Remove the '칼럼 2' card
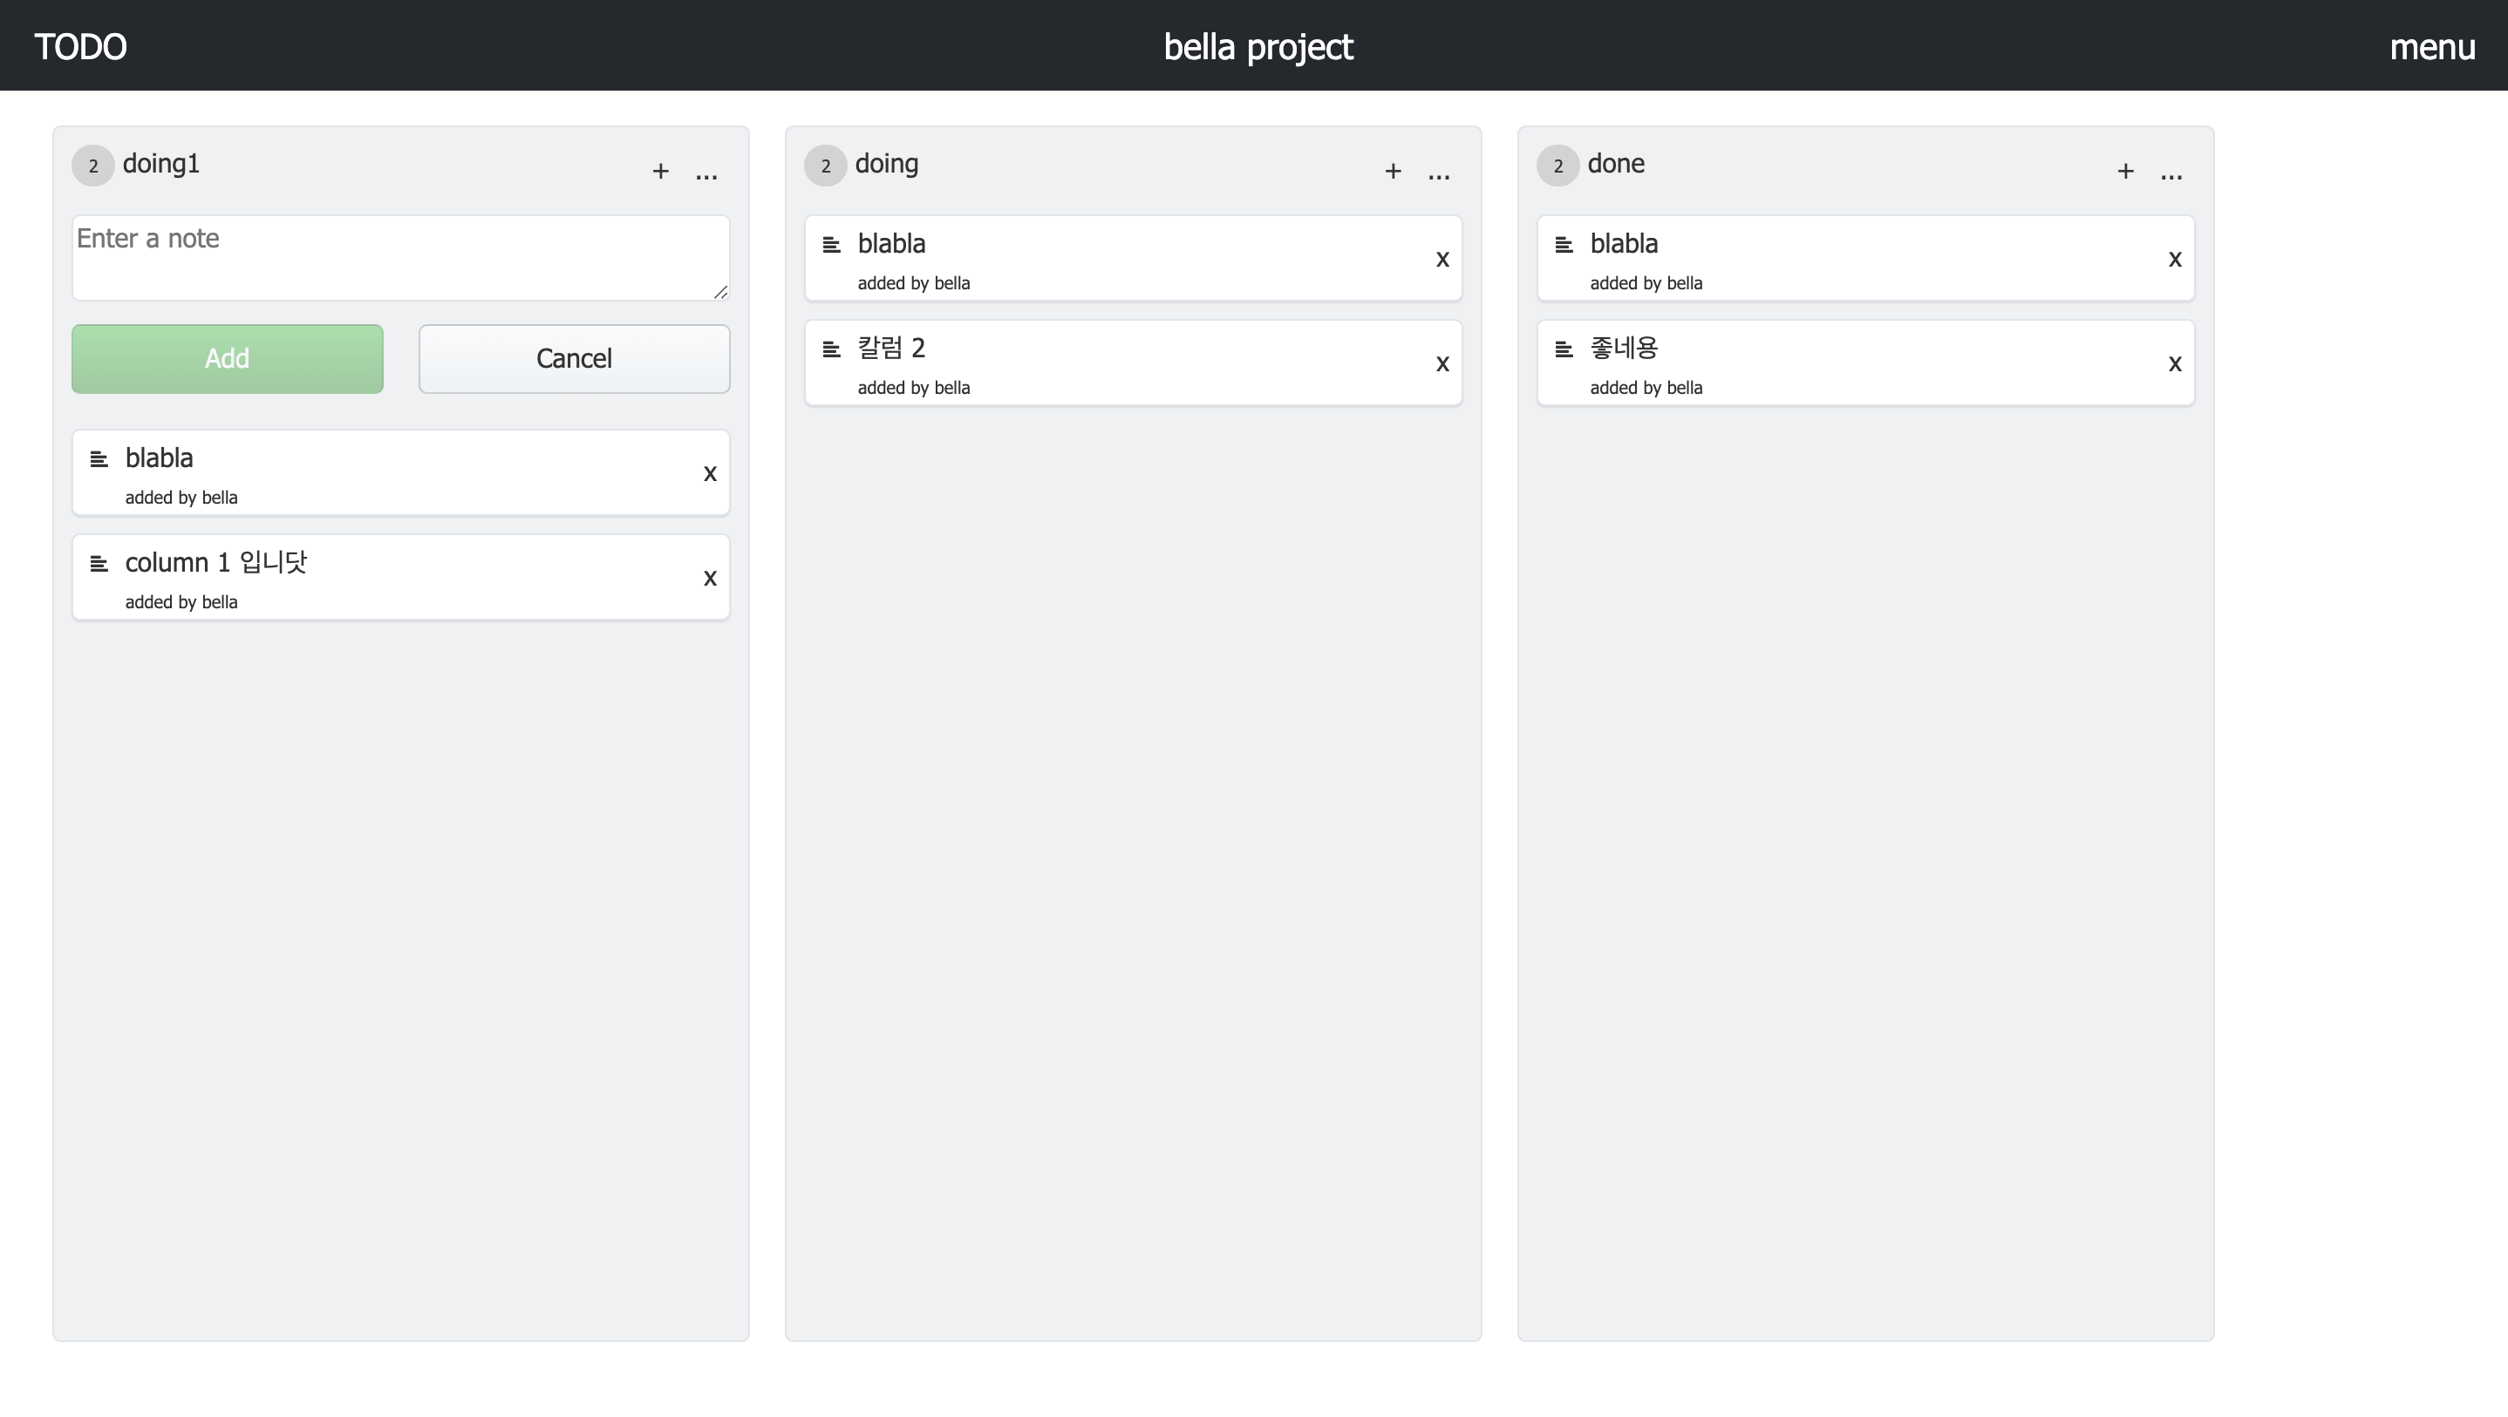This screenshot has height=1417, width=2508. 1443,365
